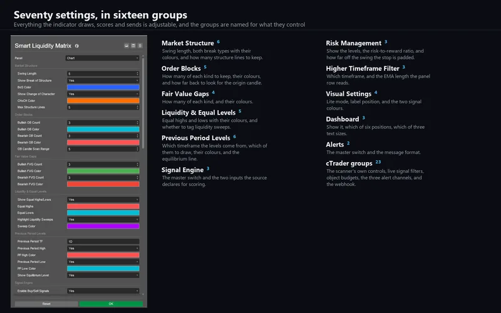This screenshot has width=501, height=313.
Task: Click the Previous Period TF input field
Action: point(103,242)
